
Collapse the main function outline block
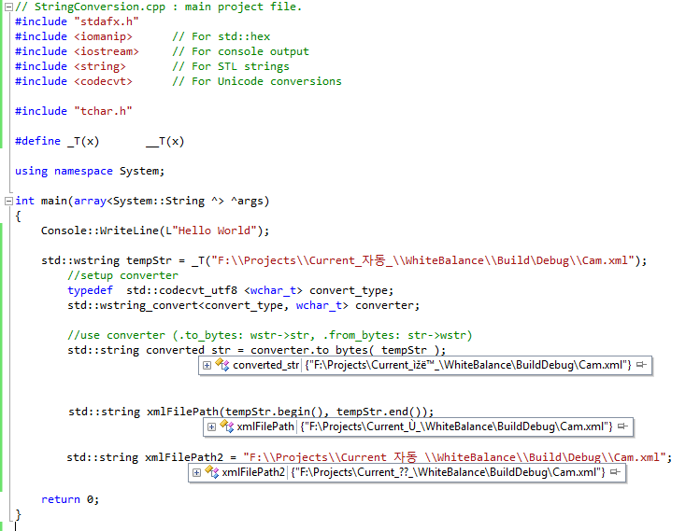coord(8,201)
